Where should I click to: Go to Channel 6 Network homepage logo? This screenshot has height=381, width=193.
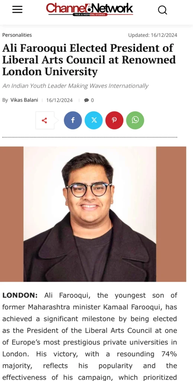point(90,9)
